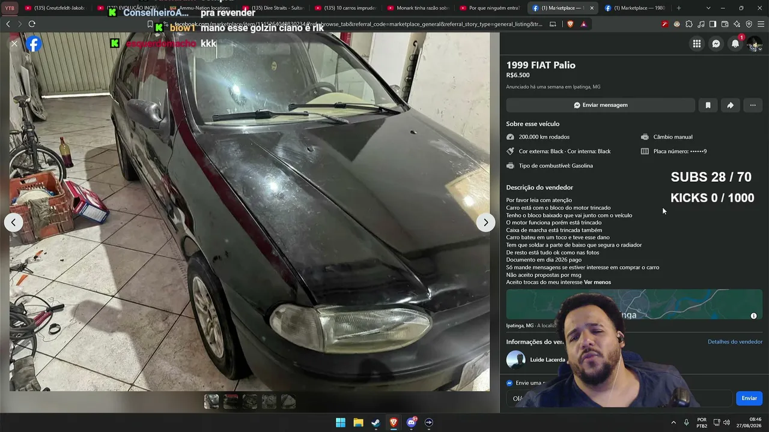Click the Facebook logo beside the photo

34,44
